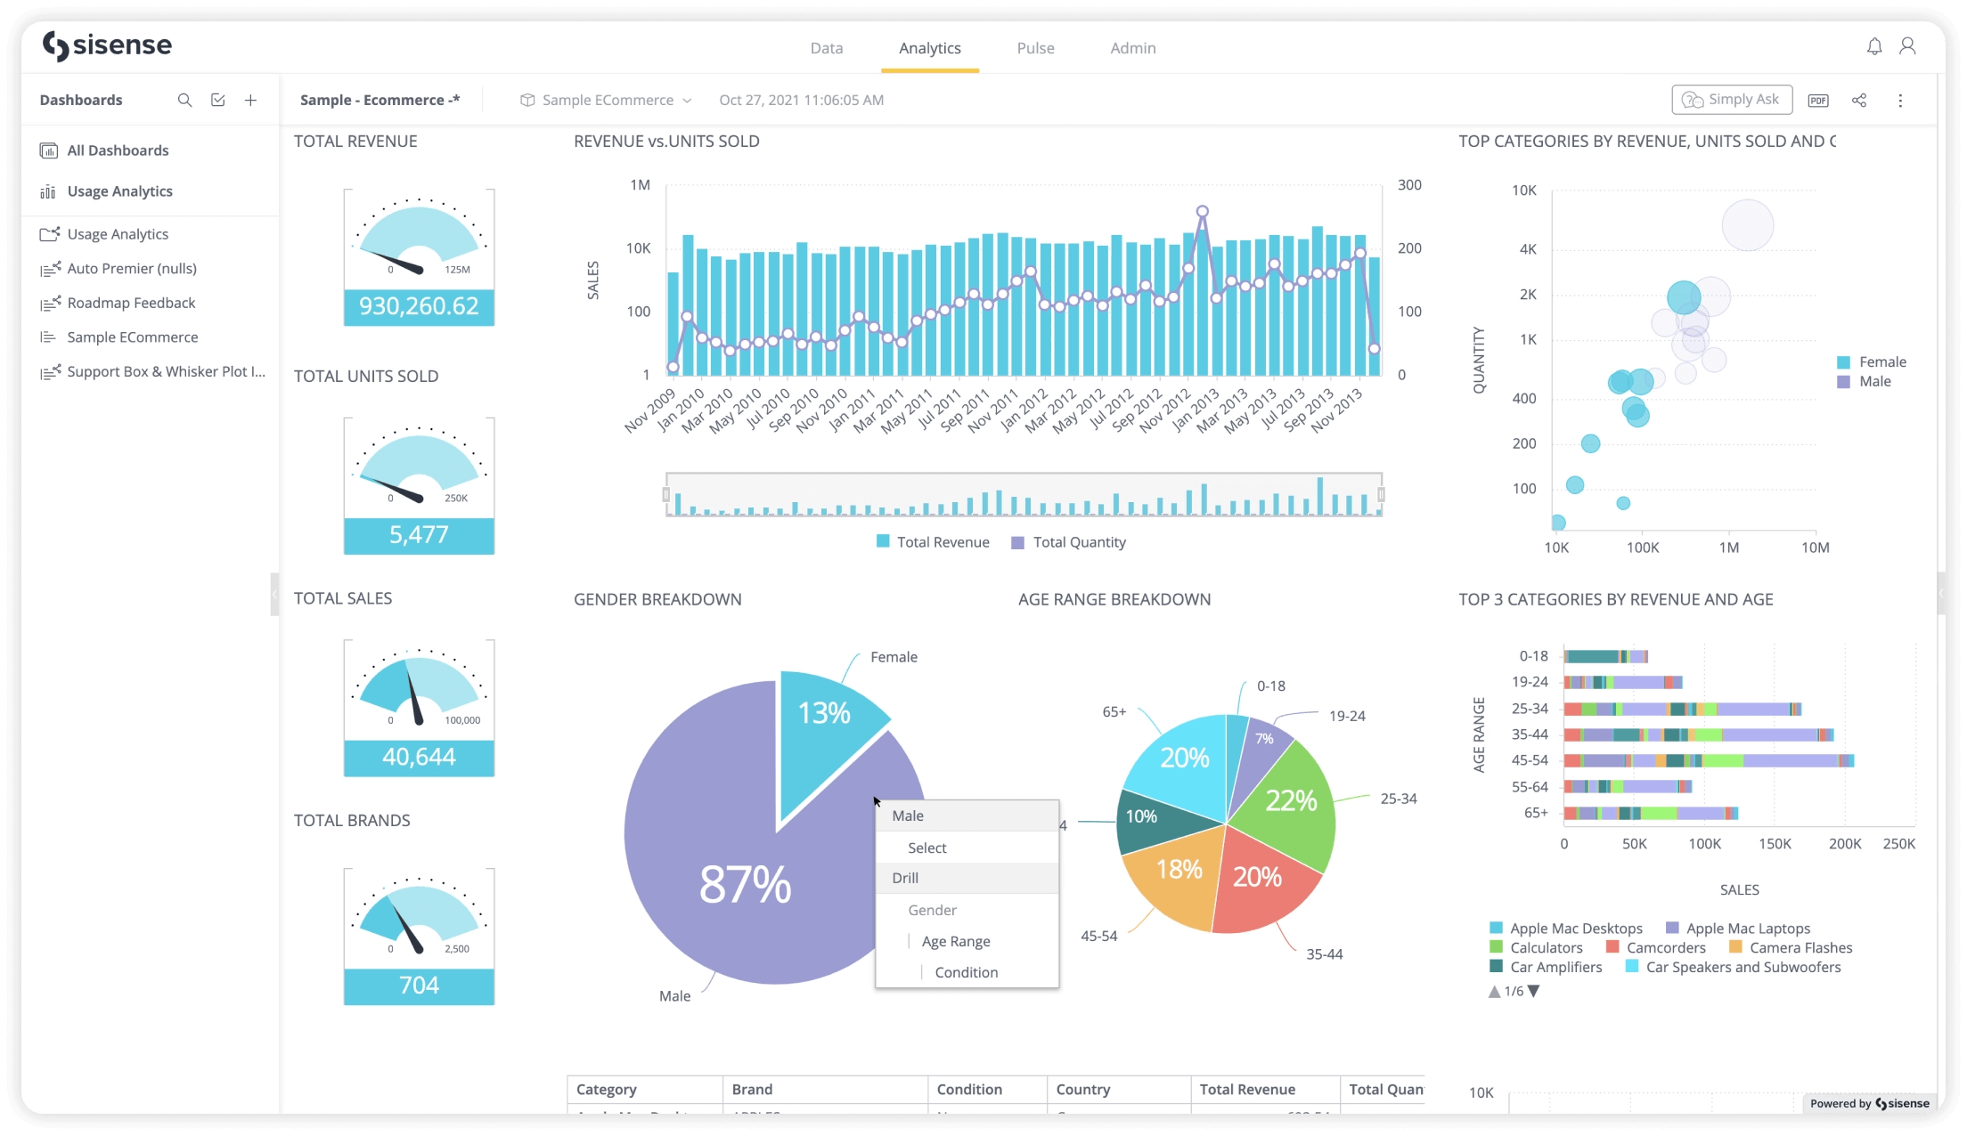Open sharing options via the share icon
Image resolution: width=1967 pixels, height=1136 pixels.
pos(1860,100)
